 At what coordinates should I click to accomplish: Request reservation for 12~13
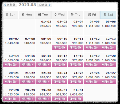tap(108, 47)
